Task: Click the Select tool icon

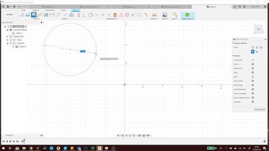Action: tap(175, 15)
